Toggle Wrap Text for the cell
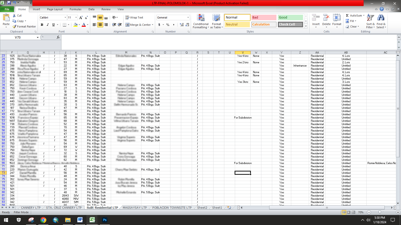The image size is (401, 225). click(x=134, y=17)
